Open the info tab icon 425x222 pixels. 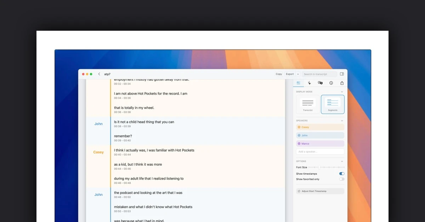click(331, 83)
